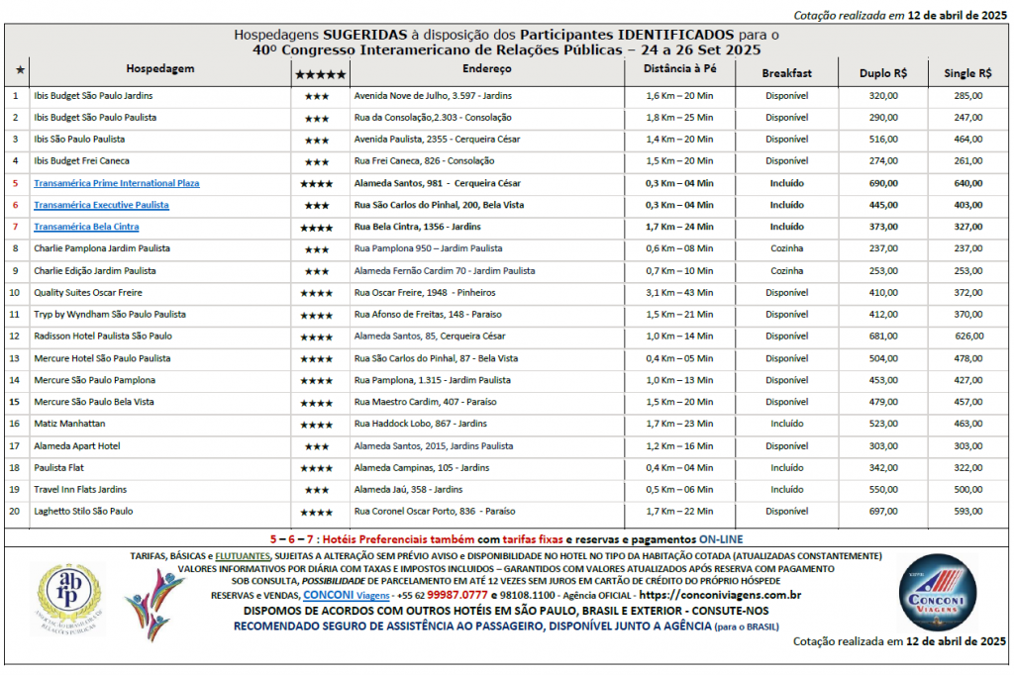This screenshot has height=675, width=1014.
Task: Open Transamérica Prime International Plaza link
Action: [x=117, y=184]
